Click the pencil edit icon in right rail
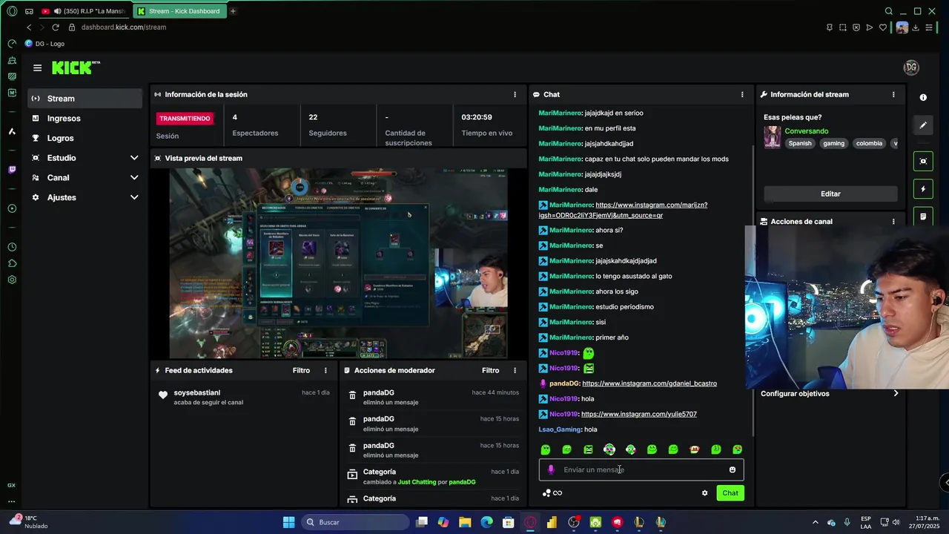 [x=923, y=125]
